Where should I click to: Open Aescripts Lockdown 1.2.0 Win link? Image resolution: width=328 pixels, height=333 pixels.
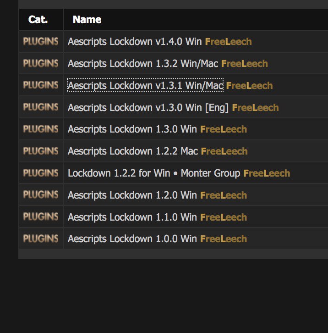click(x=132, y=195)
